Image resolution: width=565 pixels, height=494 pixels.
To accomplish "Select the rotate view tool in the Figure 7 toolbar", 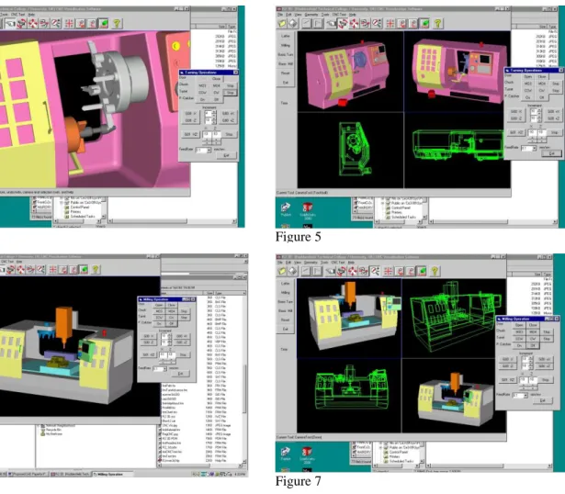I will click(341, 271).
